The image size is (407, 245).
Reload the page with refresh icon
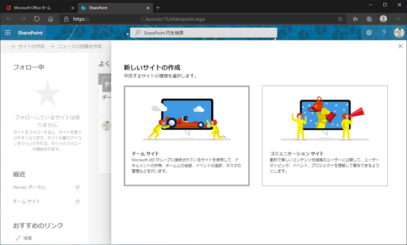[37, 19]
